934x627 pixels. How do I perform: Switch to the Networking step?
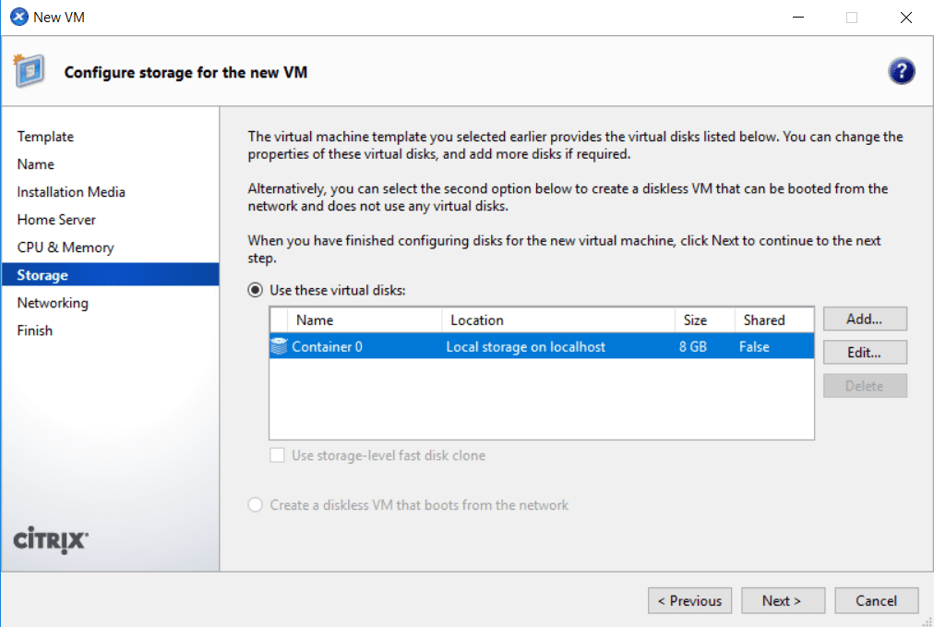click(53, 302)
